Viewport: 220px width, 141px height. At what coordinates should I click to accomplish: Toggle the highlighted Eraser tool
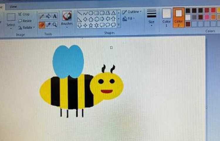pos(42,25)
